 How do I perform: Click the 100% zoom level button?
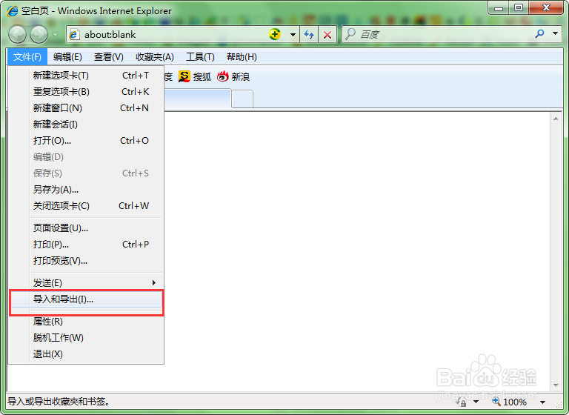pyautogui.click(x=515, y=402)
